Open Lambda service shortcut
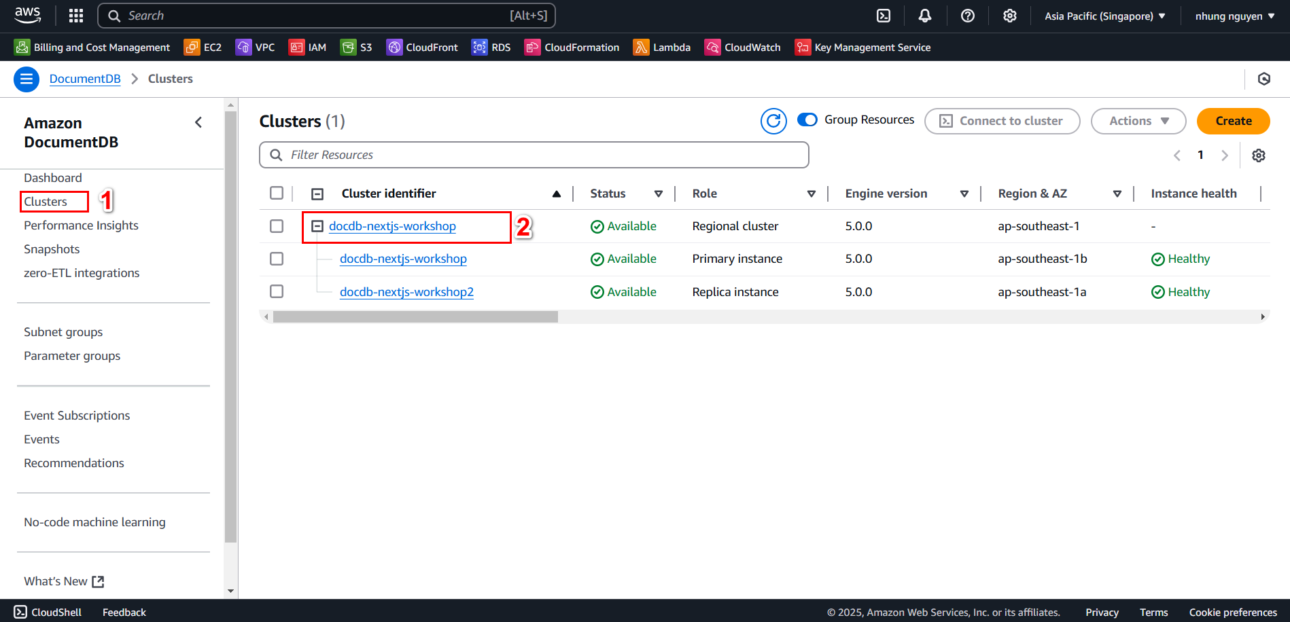1290x622 pixels. [662, 47]
